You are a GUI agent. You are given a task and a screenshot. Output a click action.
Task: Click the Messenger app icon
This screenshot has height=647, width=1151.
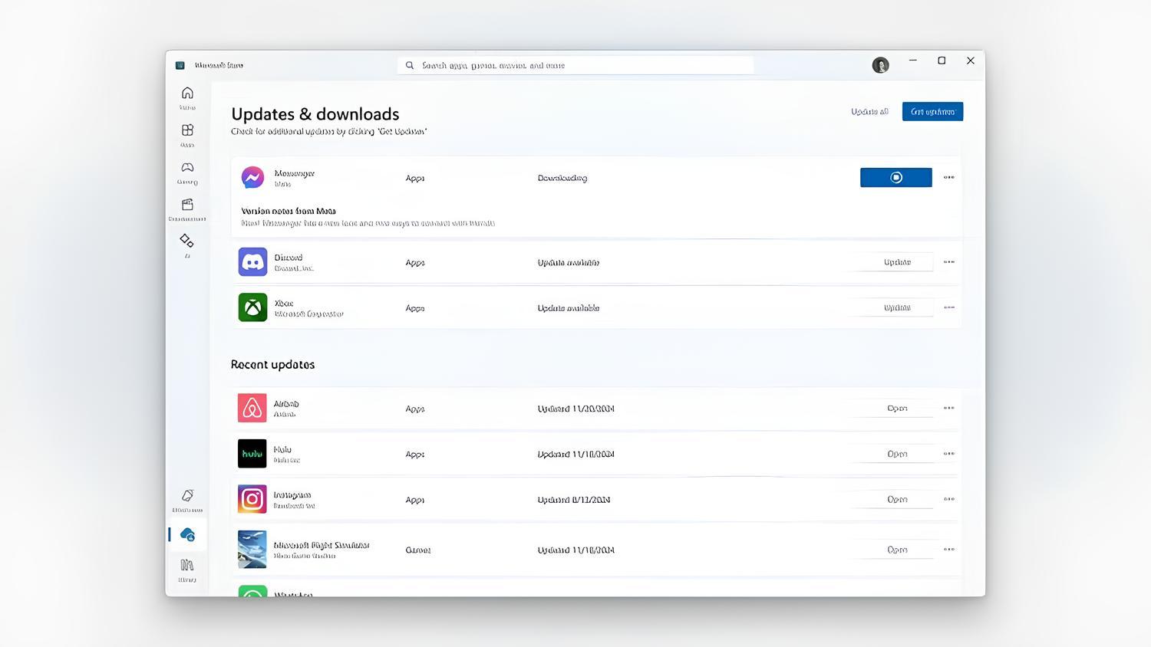tap(252, 176)
